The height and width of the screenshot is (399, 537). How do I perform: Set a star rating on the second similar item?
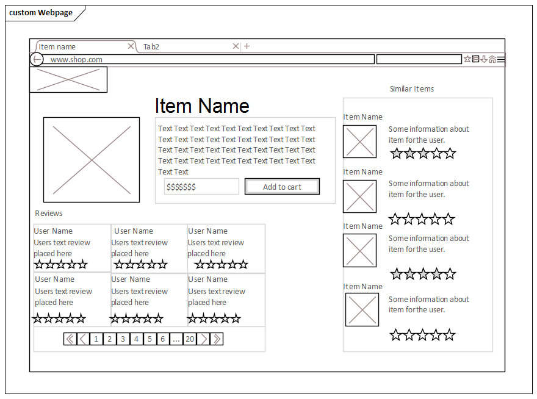[x=422, y=218]
